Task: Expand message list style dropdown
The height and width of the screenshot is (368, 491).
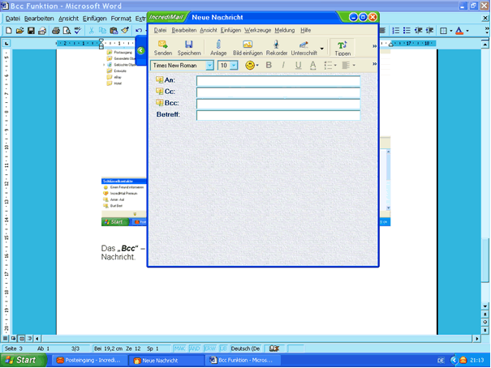Action: tap(335, 66)
